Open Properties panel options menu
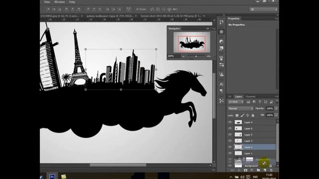The height and width of the screenshot is (179, 319). [x=277, y=18]
